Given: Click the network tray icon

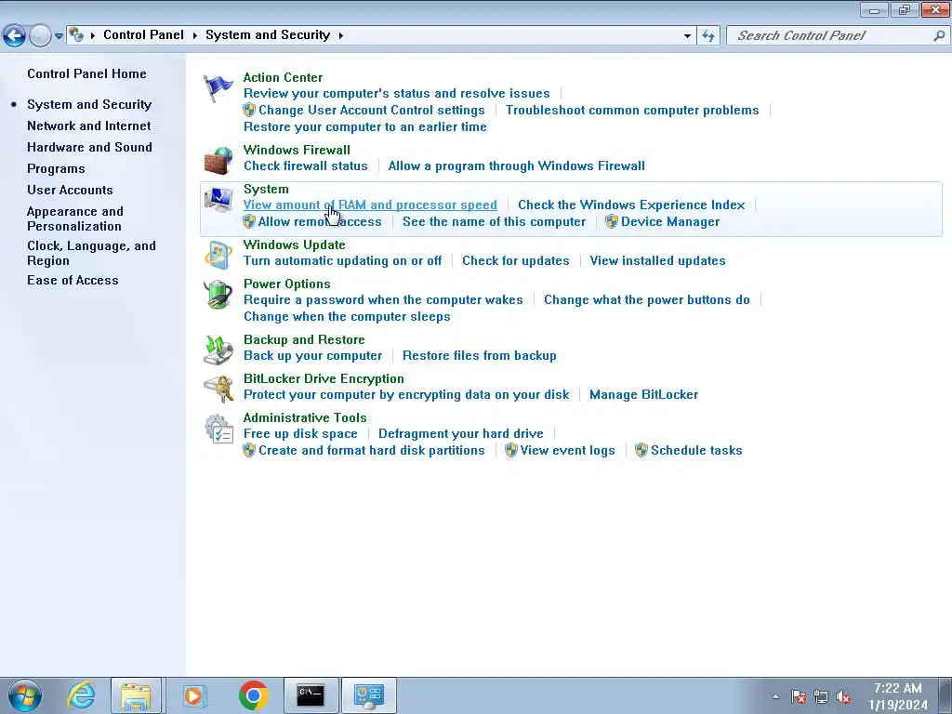Looking at the screenshot, I should coord(821,696).
